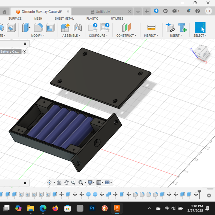Image resolution: width=215 pixels, height=215 pixels.
Task: Select the Dimonte Mav...ry Case v9 tab
Action: point(41,12)
